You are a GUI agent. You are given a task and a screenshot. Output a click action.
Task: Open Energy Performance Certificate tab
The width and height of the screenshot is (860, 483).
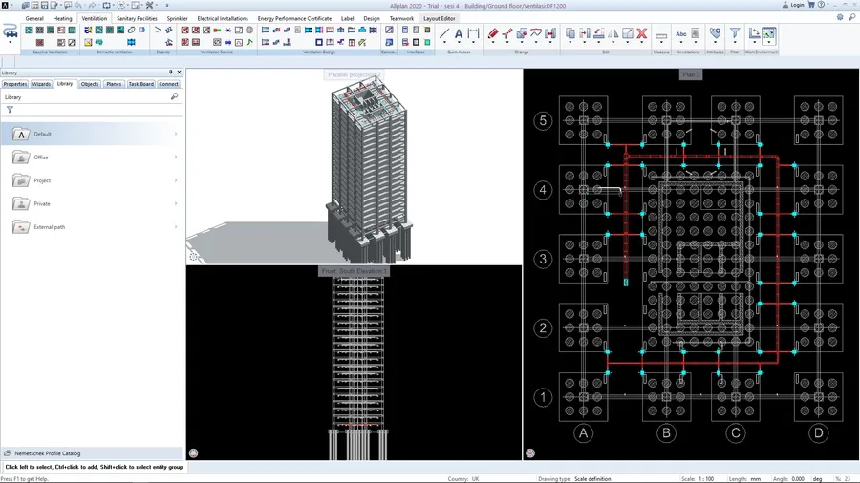tap(294, 18)
